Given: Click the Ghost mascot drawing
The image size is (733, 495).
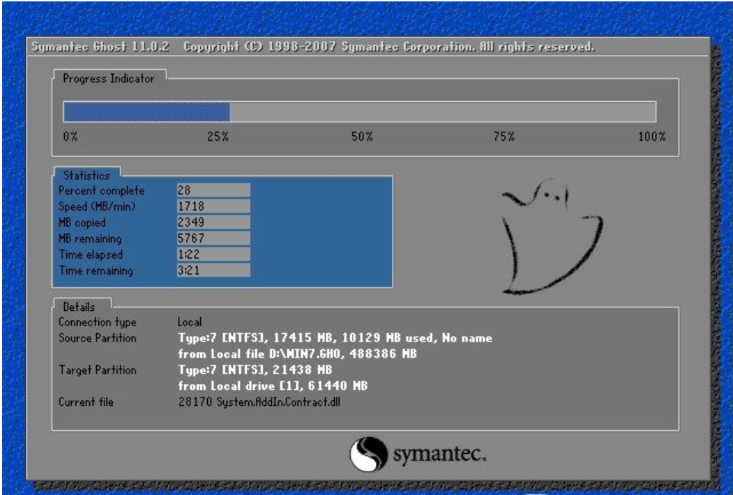Looking at the screenshot, I should 552,236.
